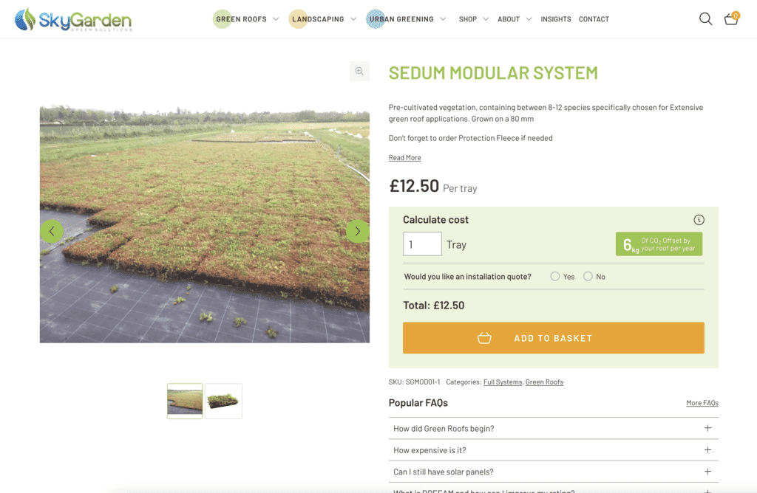Open the More FAQs link
Image resolution: width=757 pixels, height=493 pixels.
pyautogui.click(x=702, y=403)
